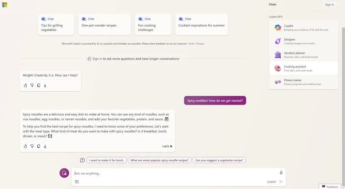Select Designer from the GPTs list
Viewport: 345px width, 189px height.
click(x=304, y=41)
